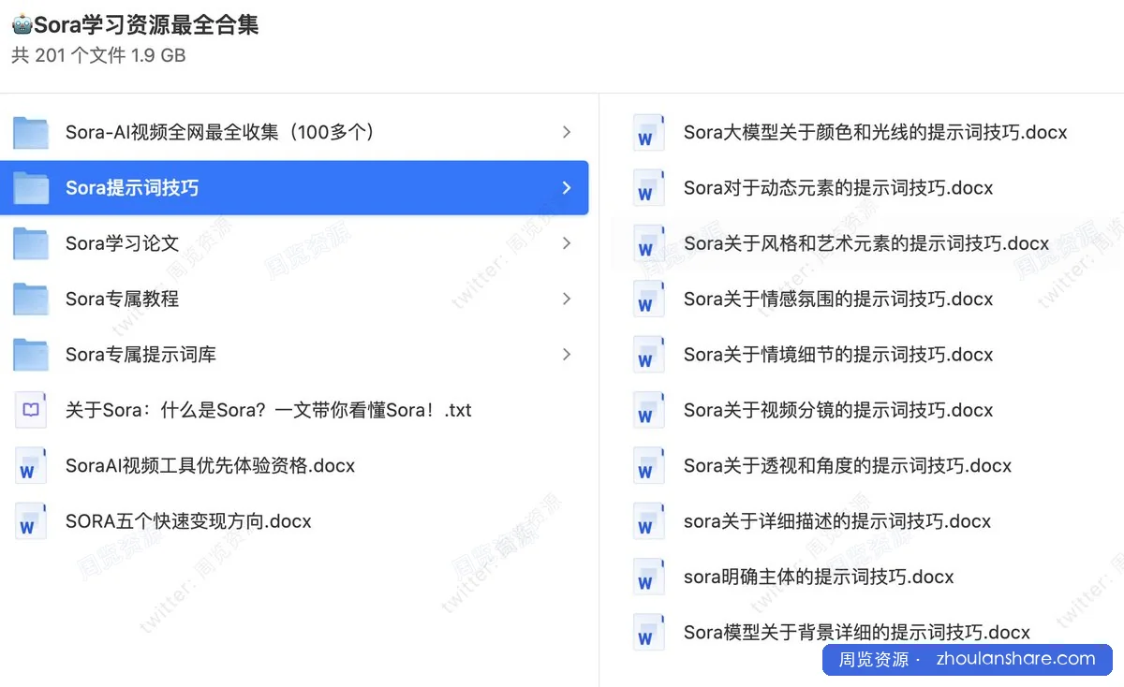Viewport: 1124px width, 687px height.
Task: Click Word icon of sora明确主体 file
Action: [x=648, y=577]
